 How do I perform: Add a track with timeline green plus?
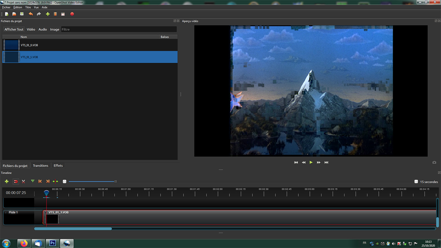tap(7, 181)
